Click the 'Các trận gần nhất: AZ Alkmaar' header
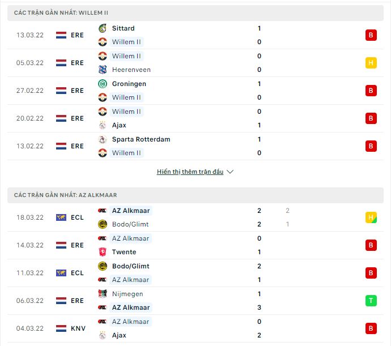 point(66,195)
